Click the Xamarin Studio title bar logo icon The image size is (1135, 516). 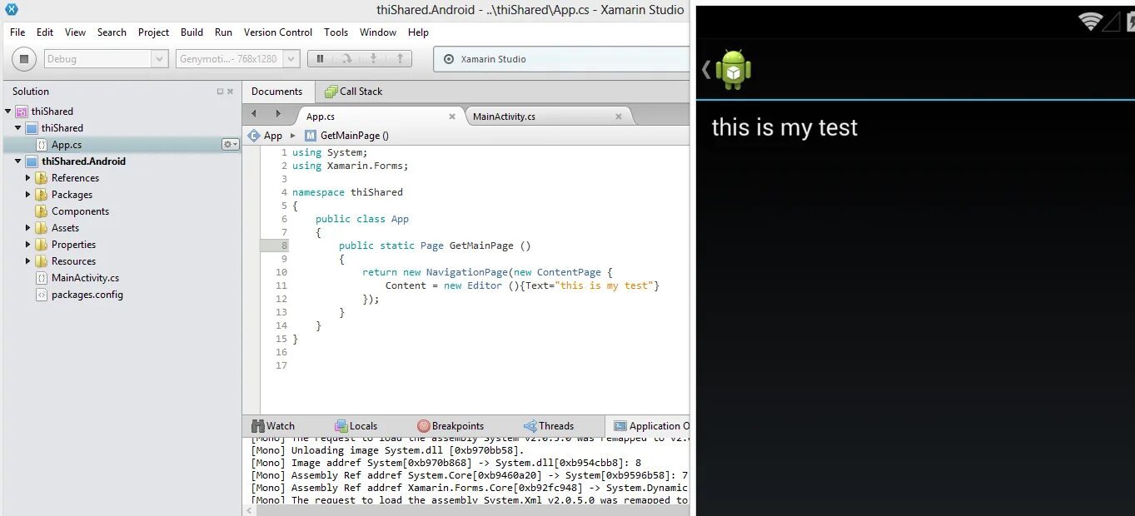pyautogui.click(x=12, y=9)
